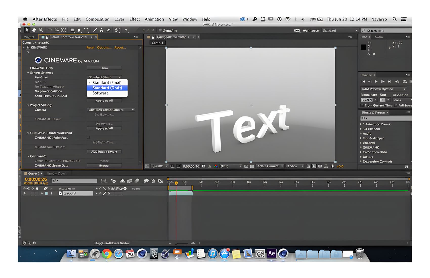Jump to first frame in Preview panel
The width and height of the screenshot is (430, 278).
363,82
